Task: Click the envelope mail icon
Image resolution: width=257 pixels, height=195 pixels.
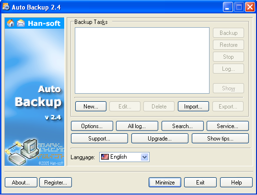Action: pos(21,23)
